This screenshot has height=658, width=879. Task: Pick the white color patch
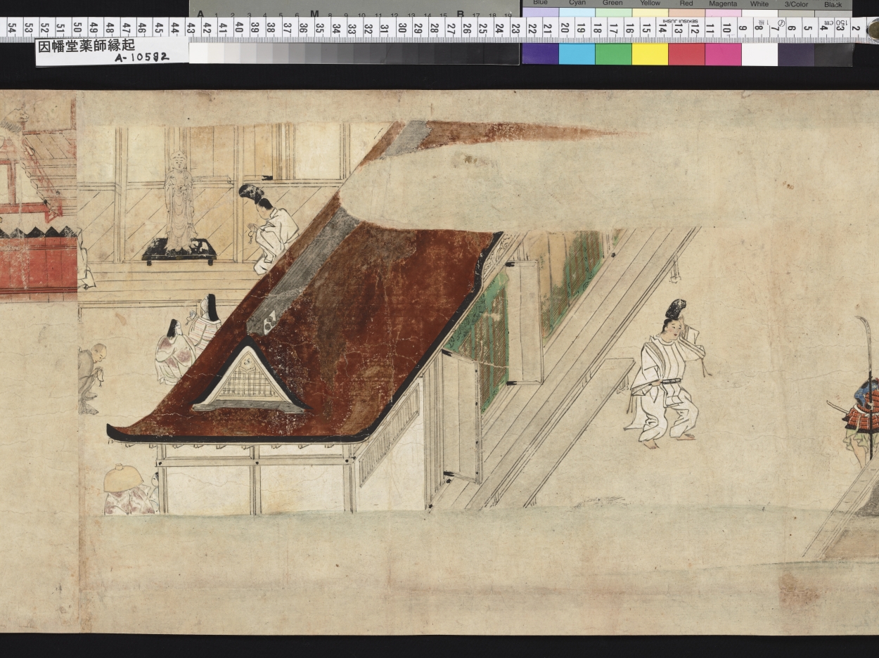coord(759,54)
